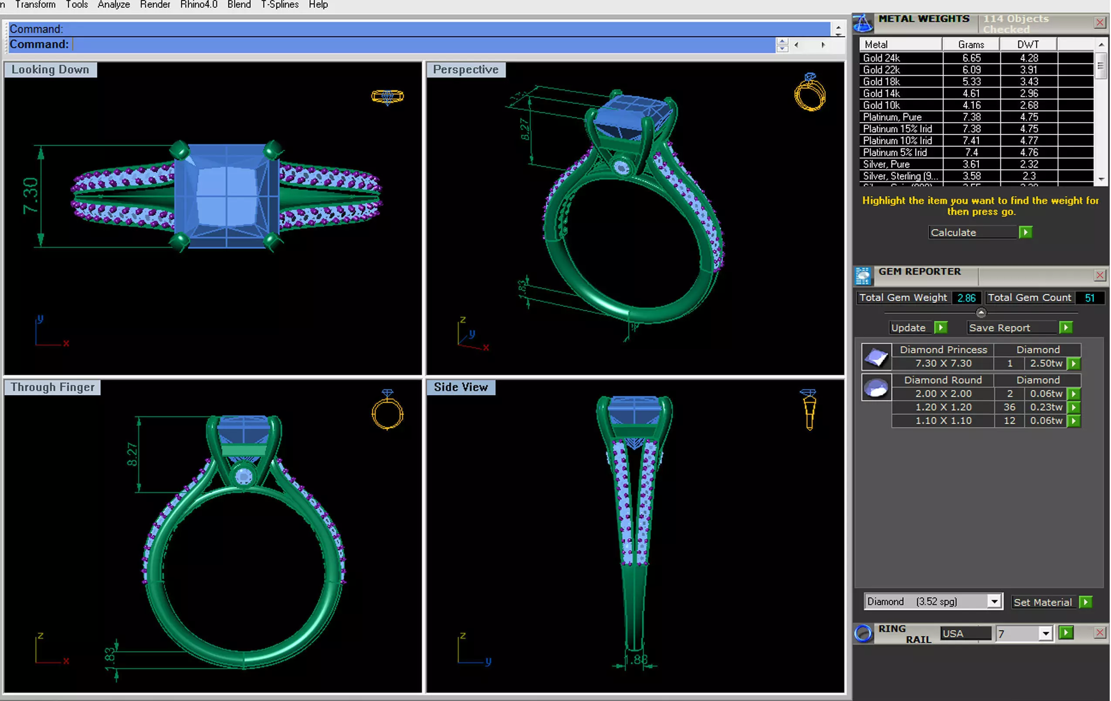Click the ring view icon in Side View viewport
The image size is (1111, 701).
809,410
